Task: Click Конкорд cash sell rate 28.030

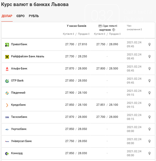Action: coord(82,153)
